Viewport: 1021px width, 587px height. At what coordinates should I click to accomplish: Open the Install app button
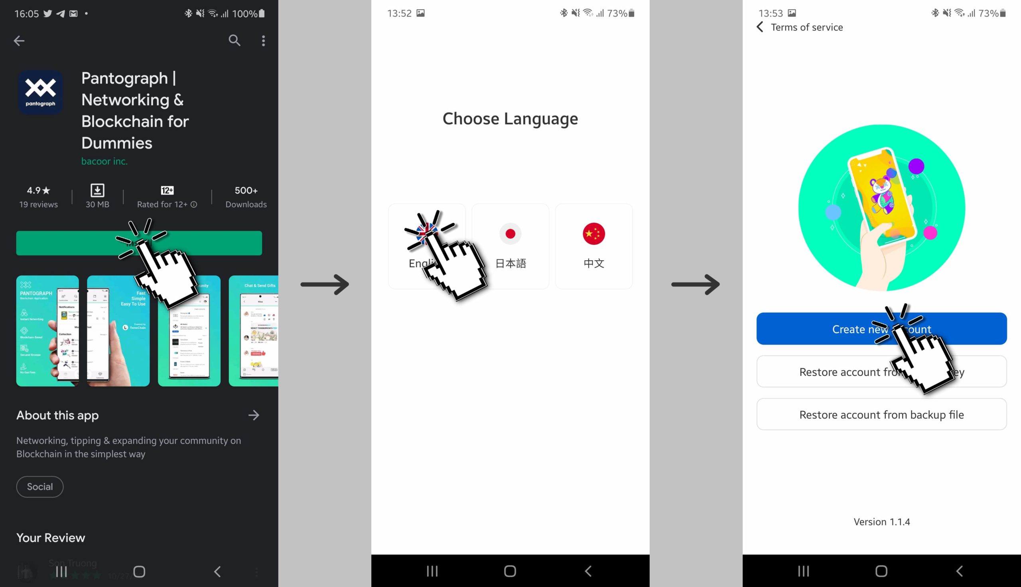139,243
